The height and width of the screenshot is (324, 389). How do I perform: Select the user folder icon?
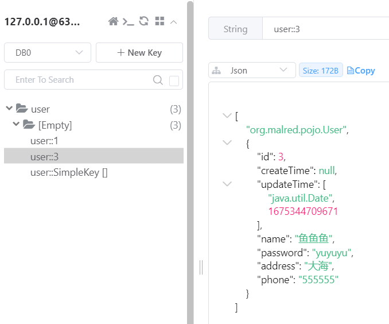pos(22,109)
